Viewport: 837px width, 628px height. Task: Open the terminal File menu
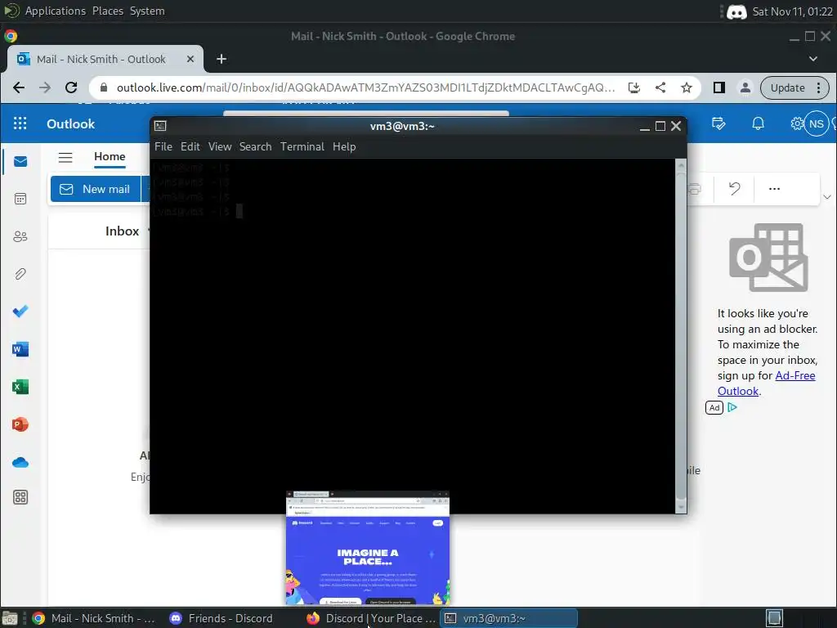(163, 146)
